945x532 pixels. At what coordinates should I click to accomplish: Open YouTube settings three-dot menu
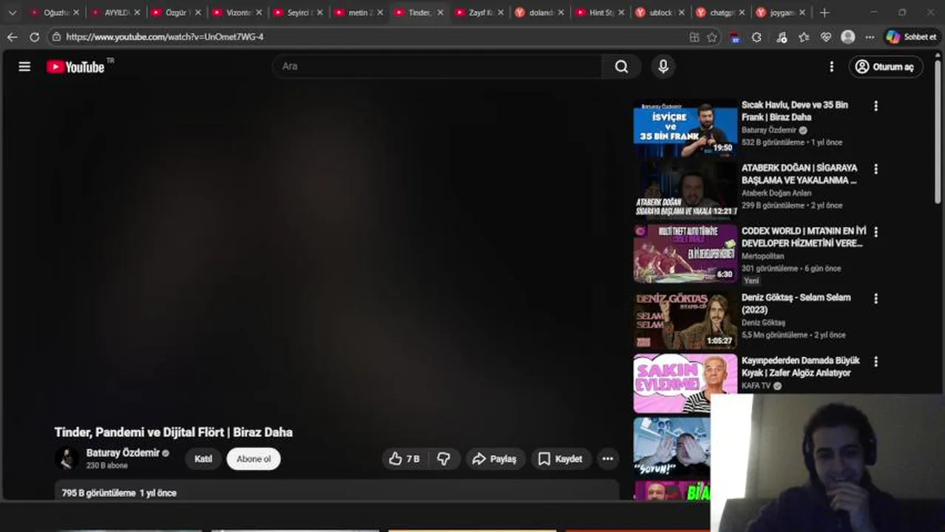coord(831,66)
